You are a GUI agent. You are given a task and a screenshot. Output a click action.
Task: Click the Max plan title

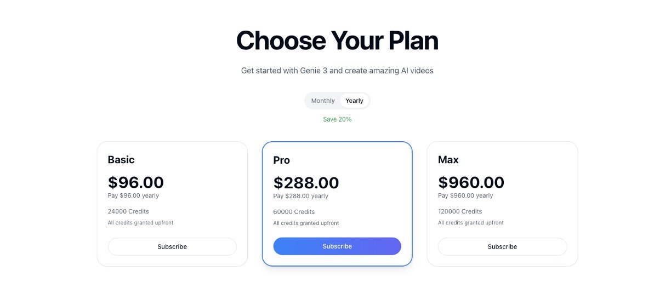(x=448, y=160)
